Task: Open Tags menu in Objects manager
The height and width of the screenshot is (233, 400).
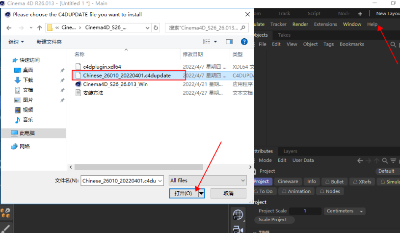Action: [x=328, y=44]
